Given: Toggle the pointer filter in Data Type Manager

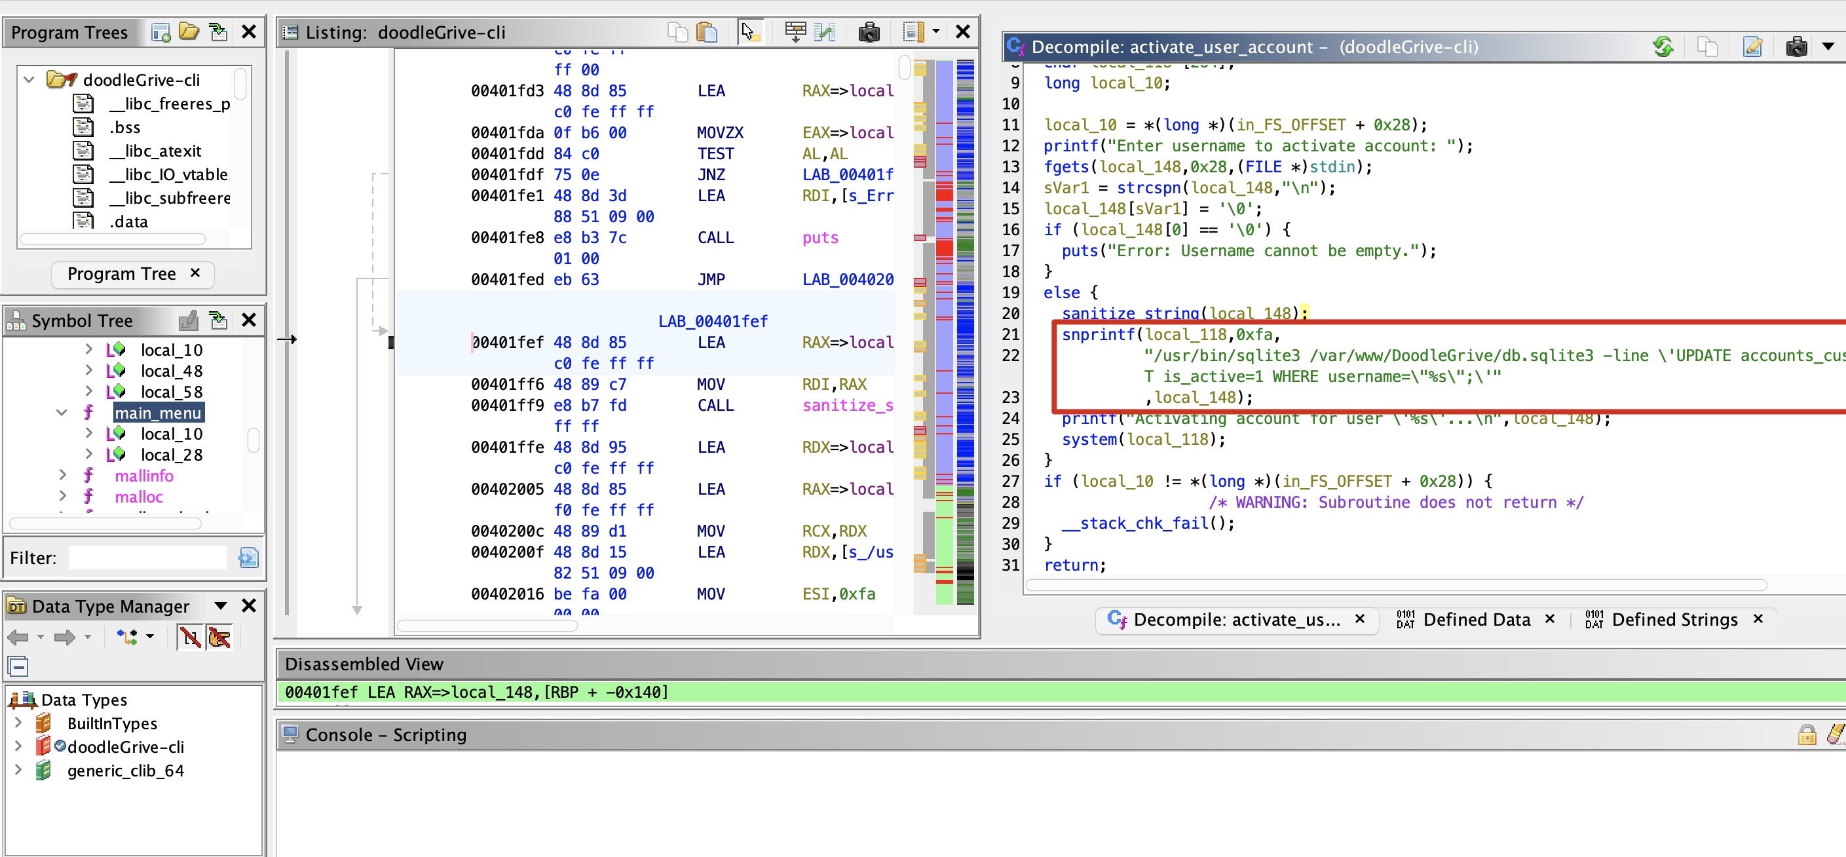Looking at the screenshot, I should click(x=219, y=636).
